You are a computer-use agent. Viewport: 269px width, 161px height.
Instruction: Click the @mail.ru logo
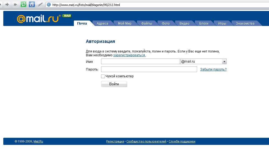pos(39,19)
